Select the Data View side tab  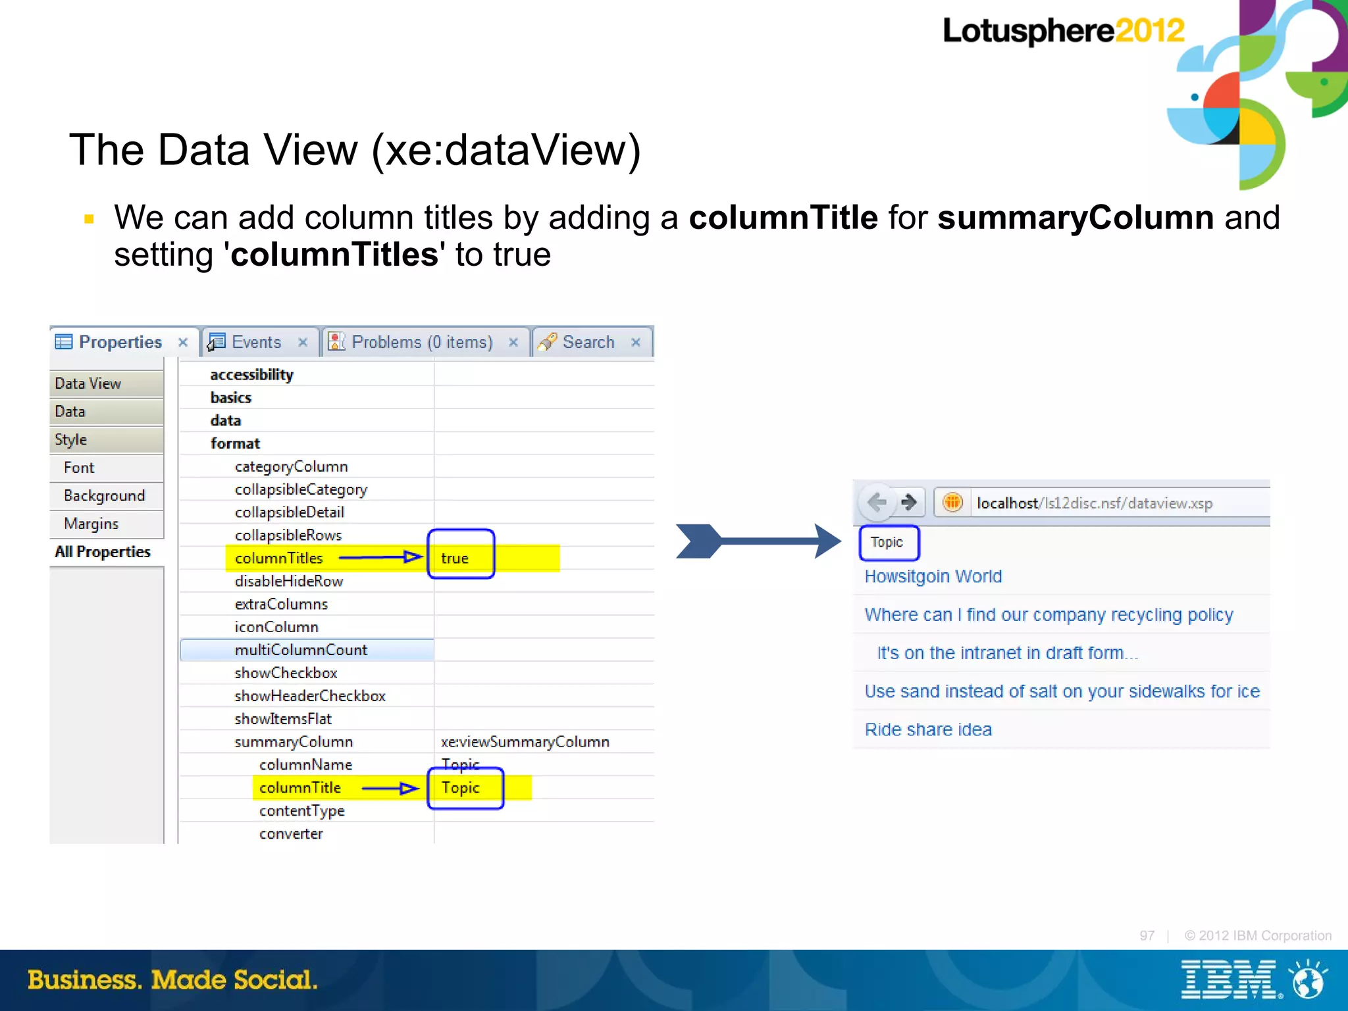point(107,383)
